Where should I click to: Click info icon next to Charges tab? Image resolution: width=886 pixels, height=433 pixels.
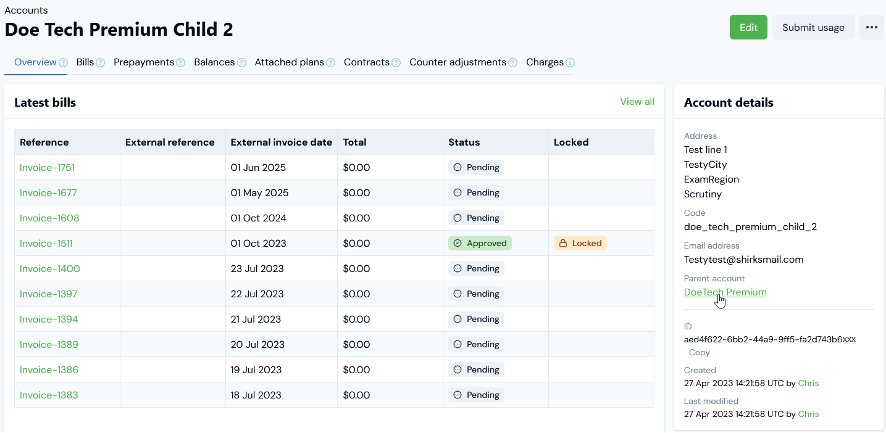pos(570,62)
